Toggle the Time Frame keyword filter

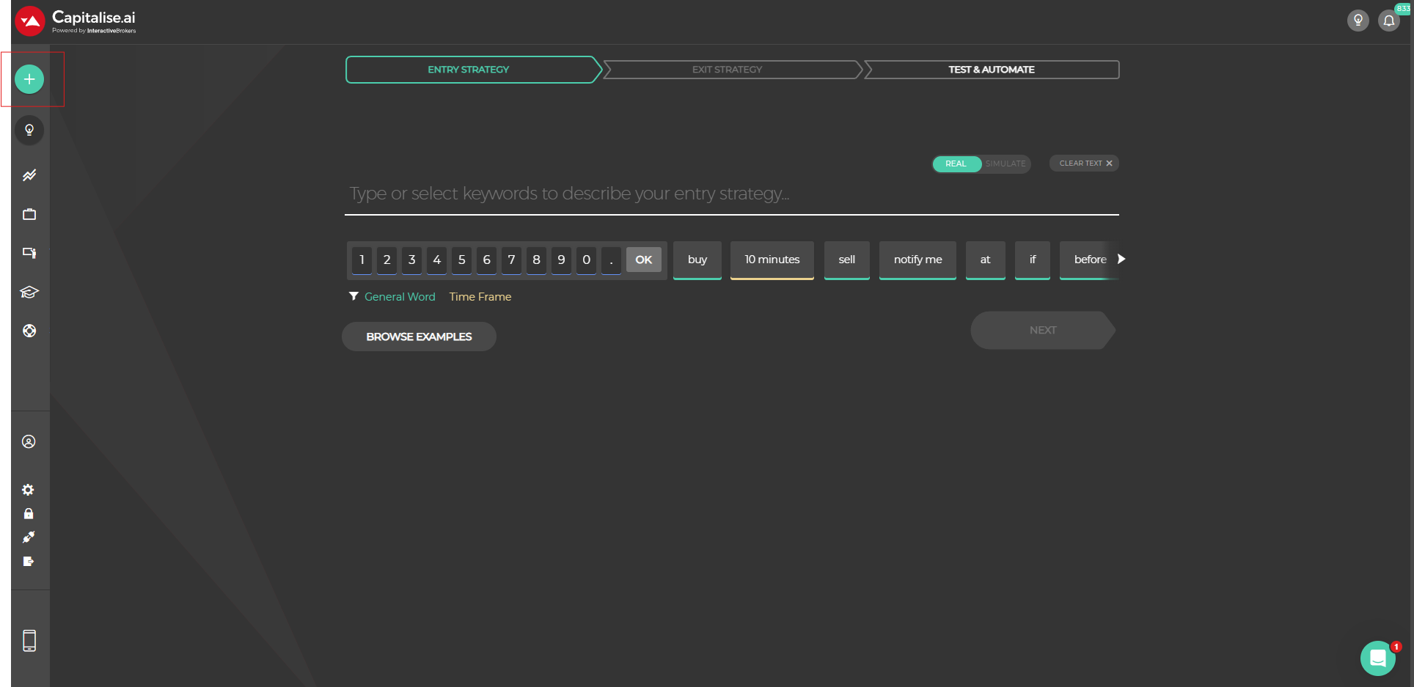(x=480, y=297)
